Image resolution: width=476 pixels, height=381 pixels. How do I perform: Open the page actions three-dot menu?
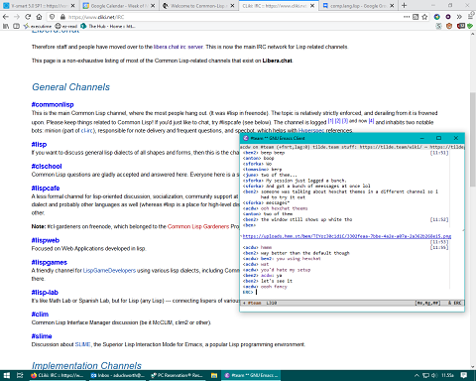[407, 17]
